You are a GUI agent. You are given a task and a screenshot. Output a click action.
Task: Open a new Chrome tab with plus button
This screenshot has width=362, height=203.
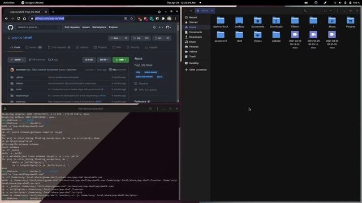pos(53,12)
